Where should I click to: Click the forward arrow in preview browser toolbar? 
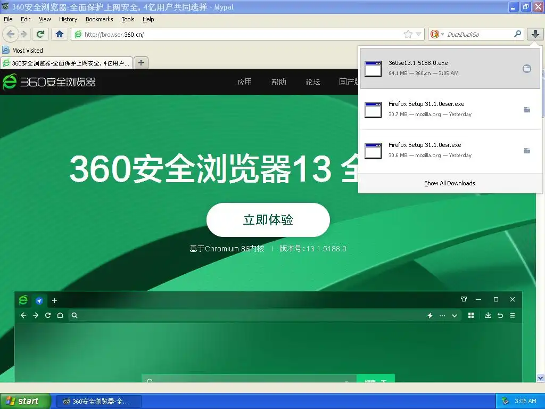tap(36, 315)
